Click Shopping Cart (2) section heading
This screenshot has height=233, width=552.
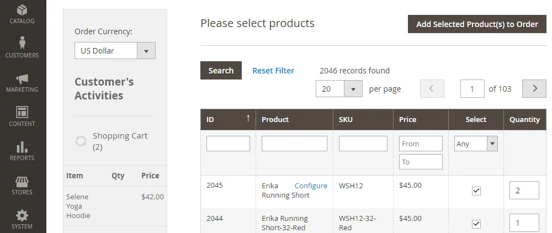[120, 141]
